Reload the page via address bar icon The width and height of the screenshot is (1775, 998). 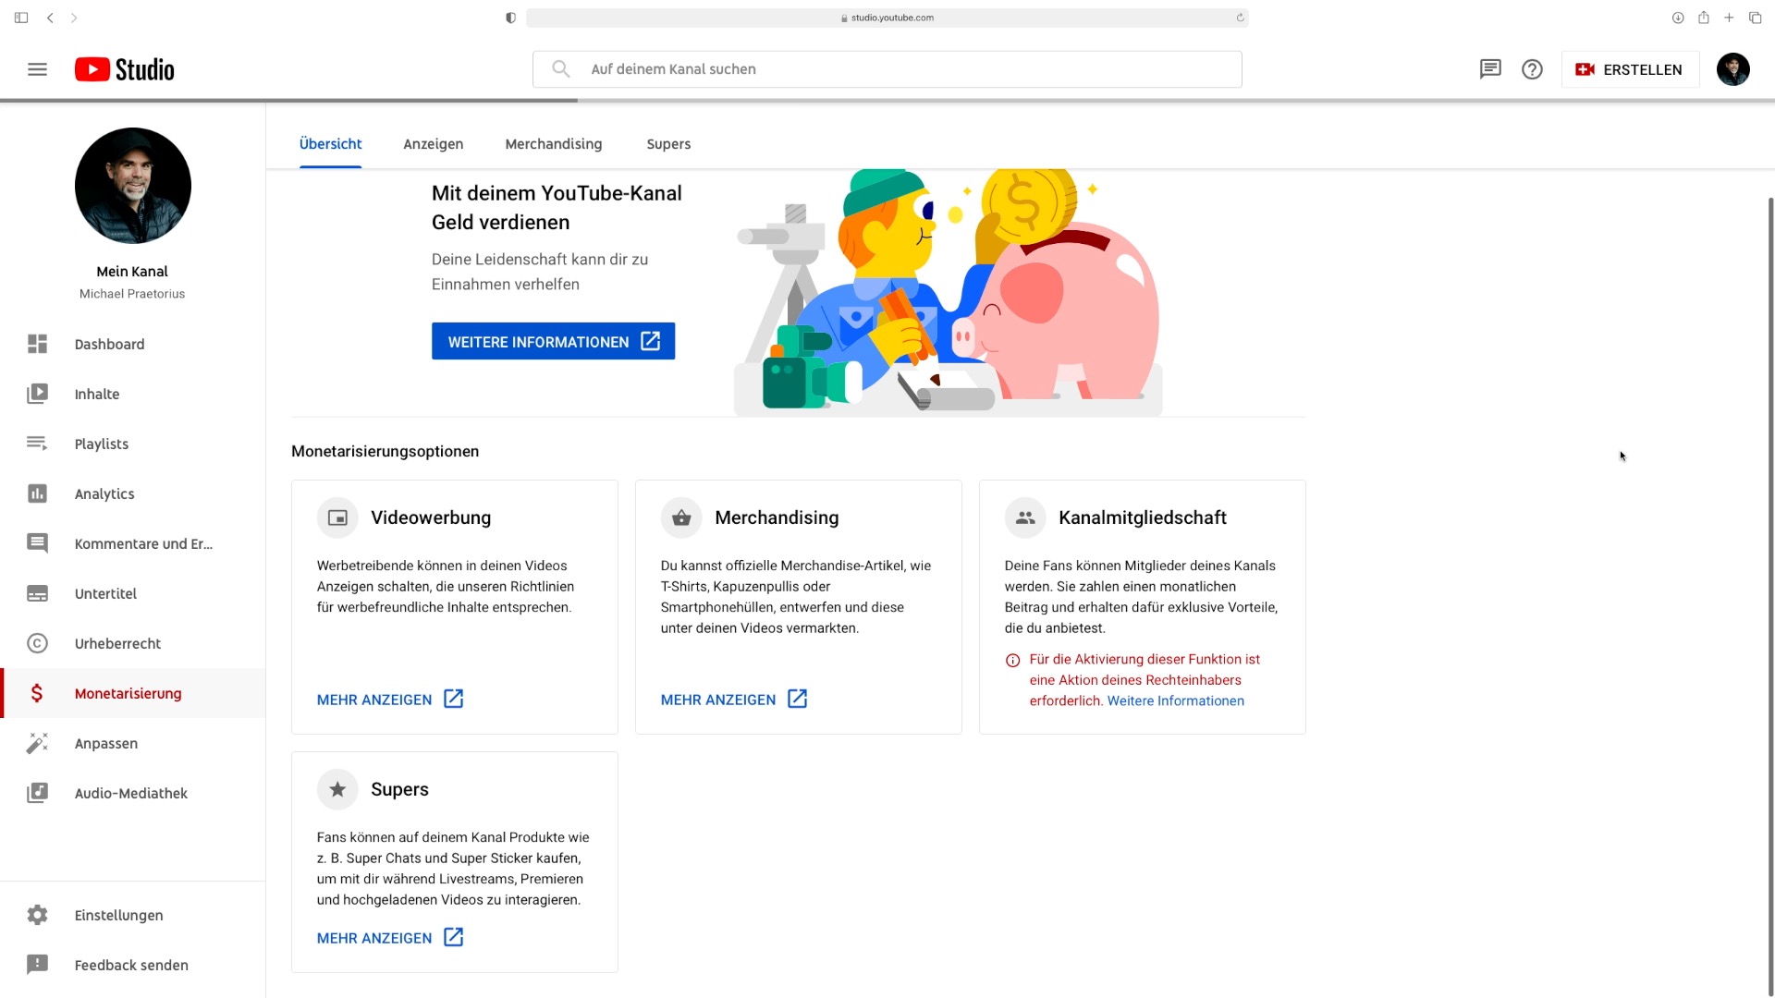(1240, 18)
